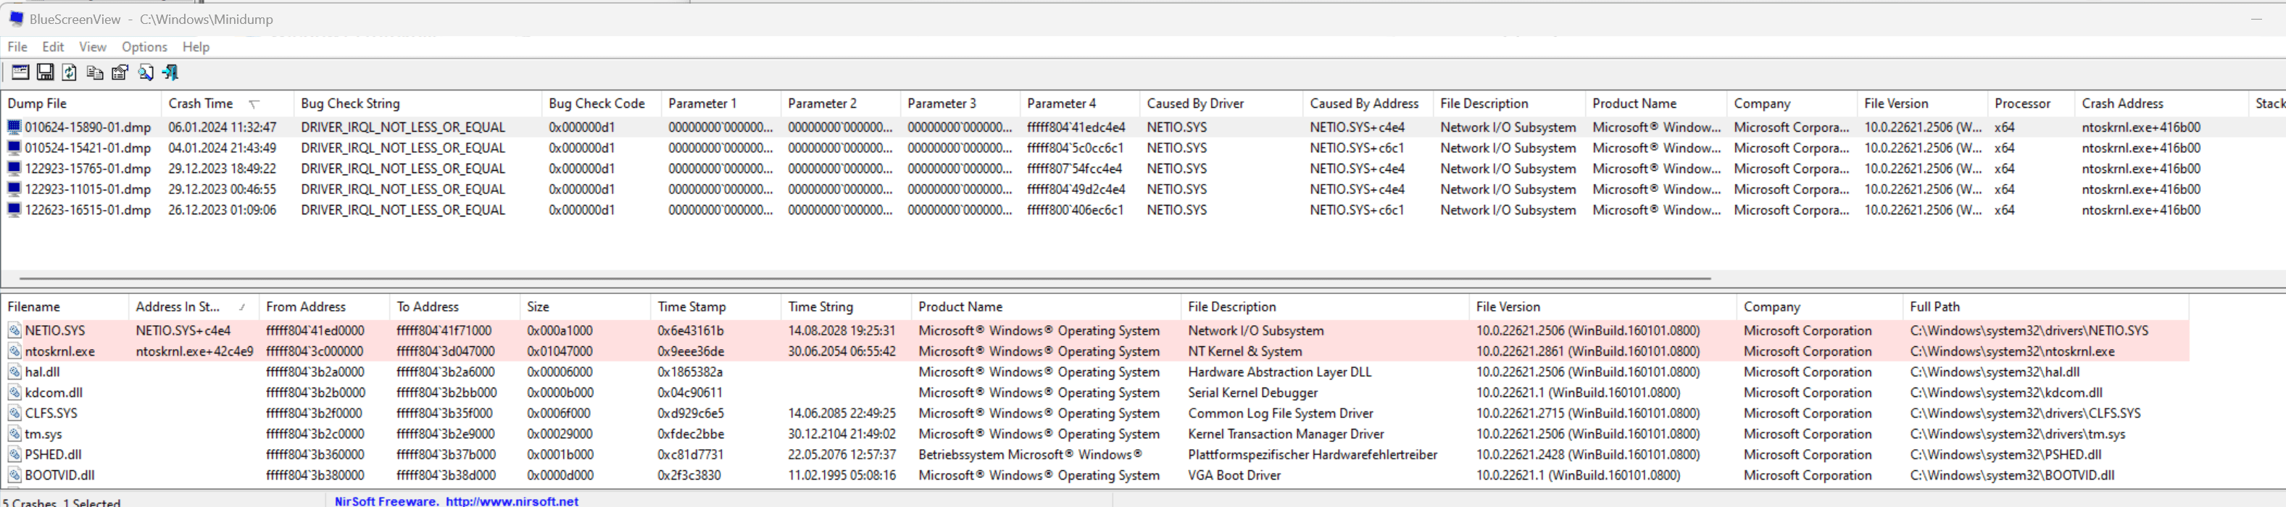
Task: Select crash dated 26.12.2023 01:09:06
Action: point(222,210)
